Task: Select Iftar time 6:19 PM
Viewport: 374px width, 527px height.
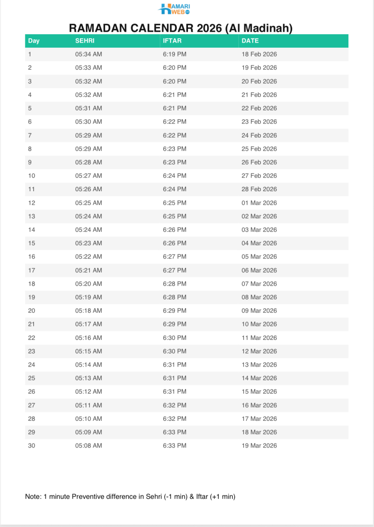Action: [x=174, y=54]
